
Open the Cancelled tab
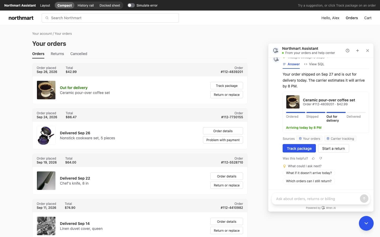pos(79,54)
